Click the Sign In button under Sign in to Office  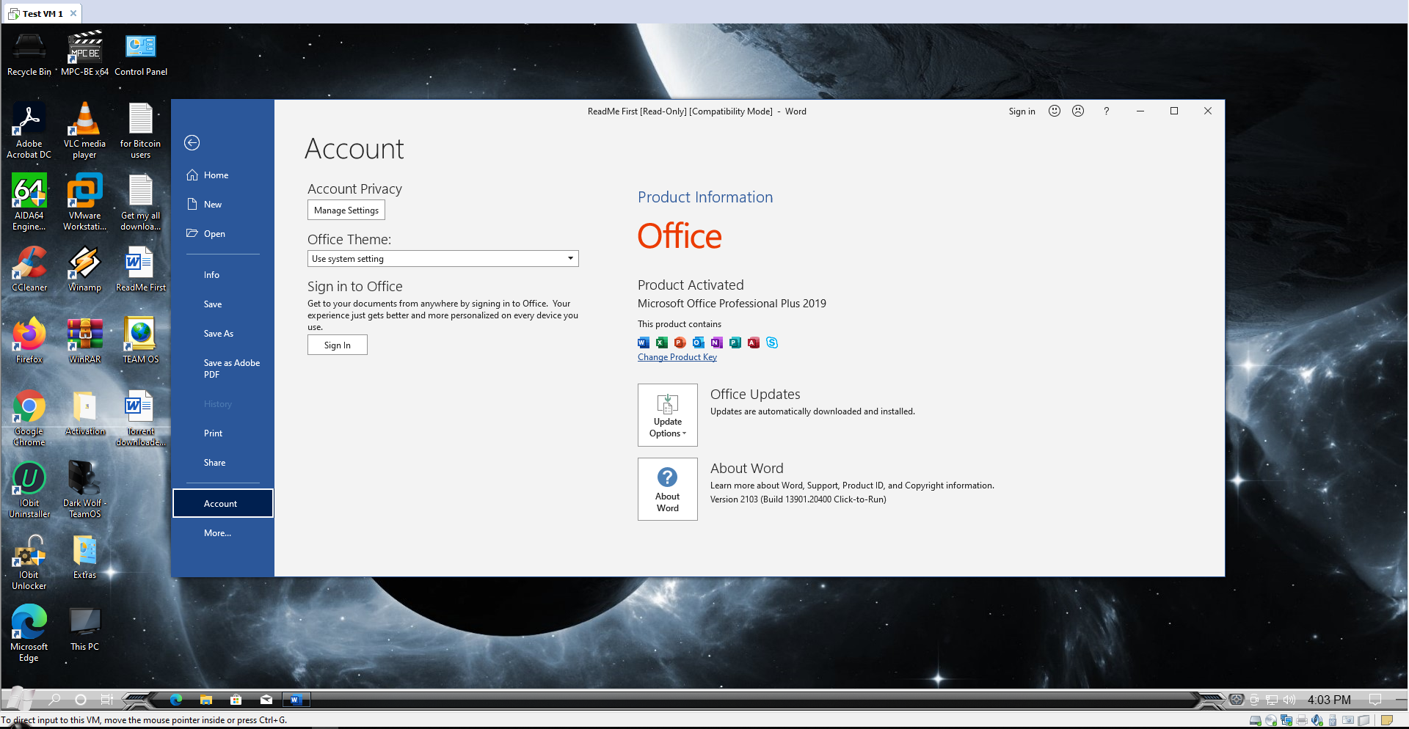tap(338, 345)
